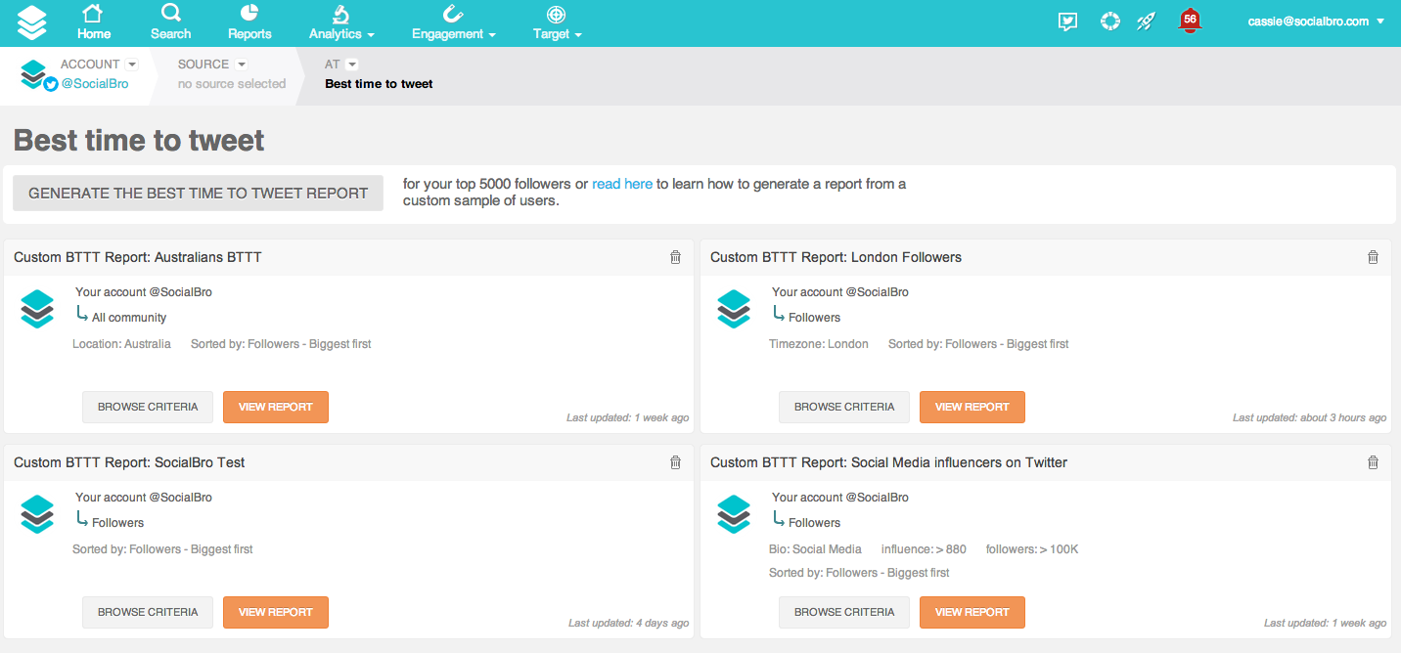Viewport: 1401px width, 653px height.
Task: View the Social Media influencers report
Action: (x=972, y=612)
